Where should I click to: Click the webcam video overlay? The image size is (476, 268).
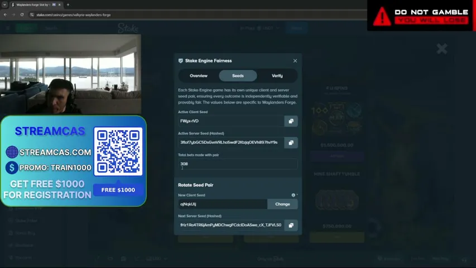tap(70, 74)
